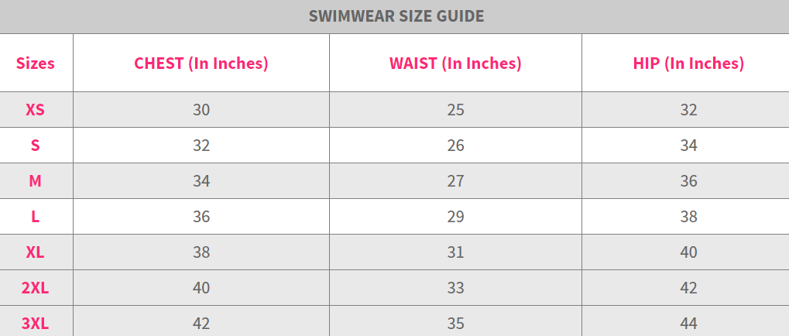This screenshot has width=789, height=336.
Task: Click waist value 26 for size S
Action: (455, 145)
